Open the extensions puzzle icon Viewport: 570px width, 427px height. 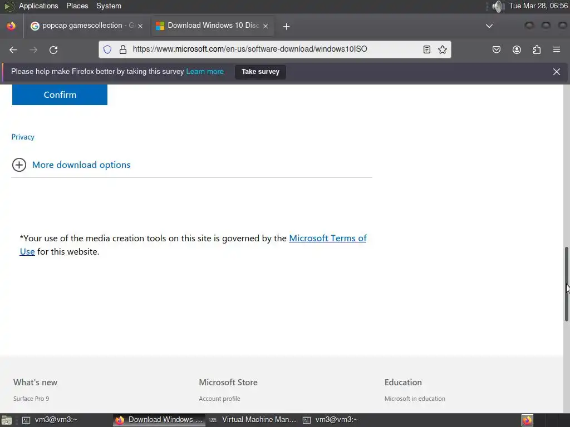point(537,49)
